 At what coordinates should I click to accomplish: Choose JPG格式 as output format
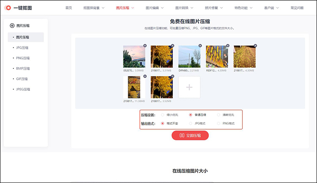(x=191, y=123)
